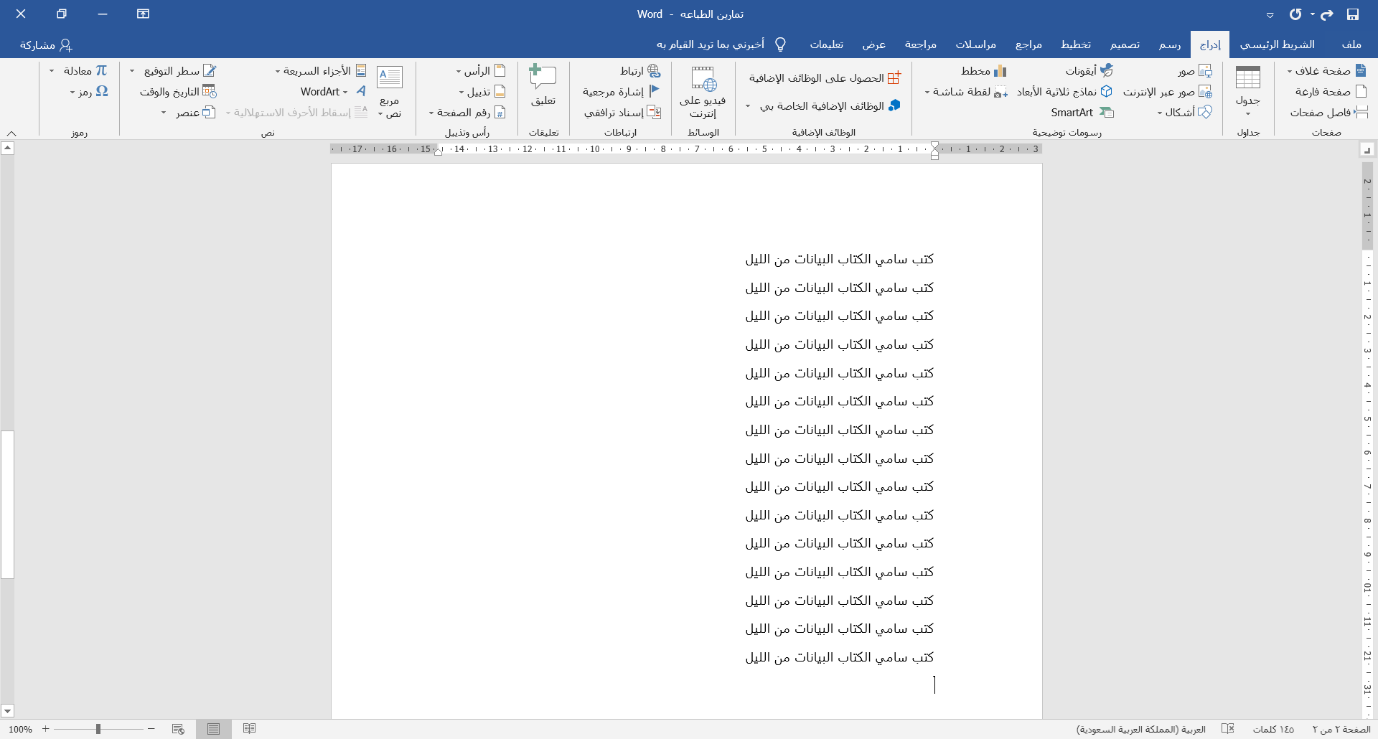Expand the shapes (أشكال) dropdown
1378x739 pixels.
pyautogui.click(x=1160, y=113)
